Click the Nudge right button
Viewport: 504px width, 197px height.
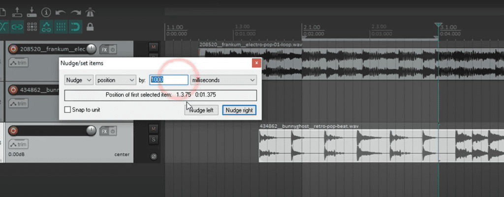[x=239, y=110]
